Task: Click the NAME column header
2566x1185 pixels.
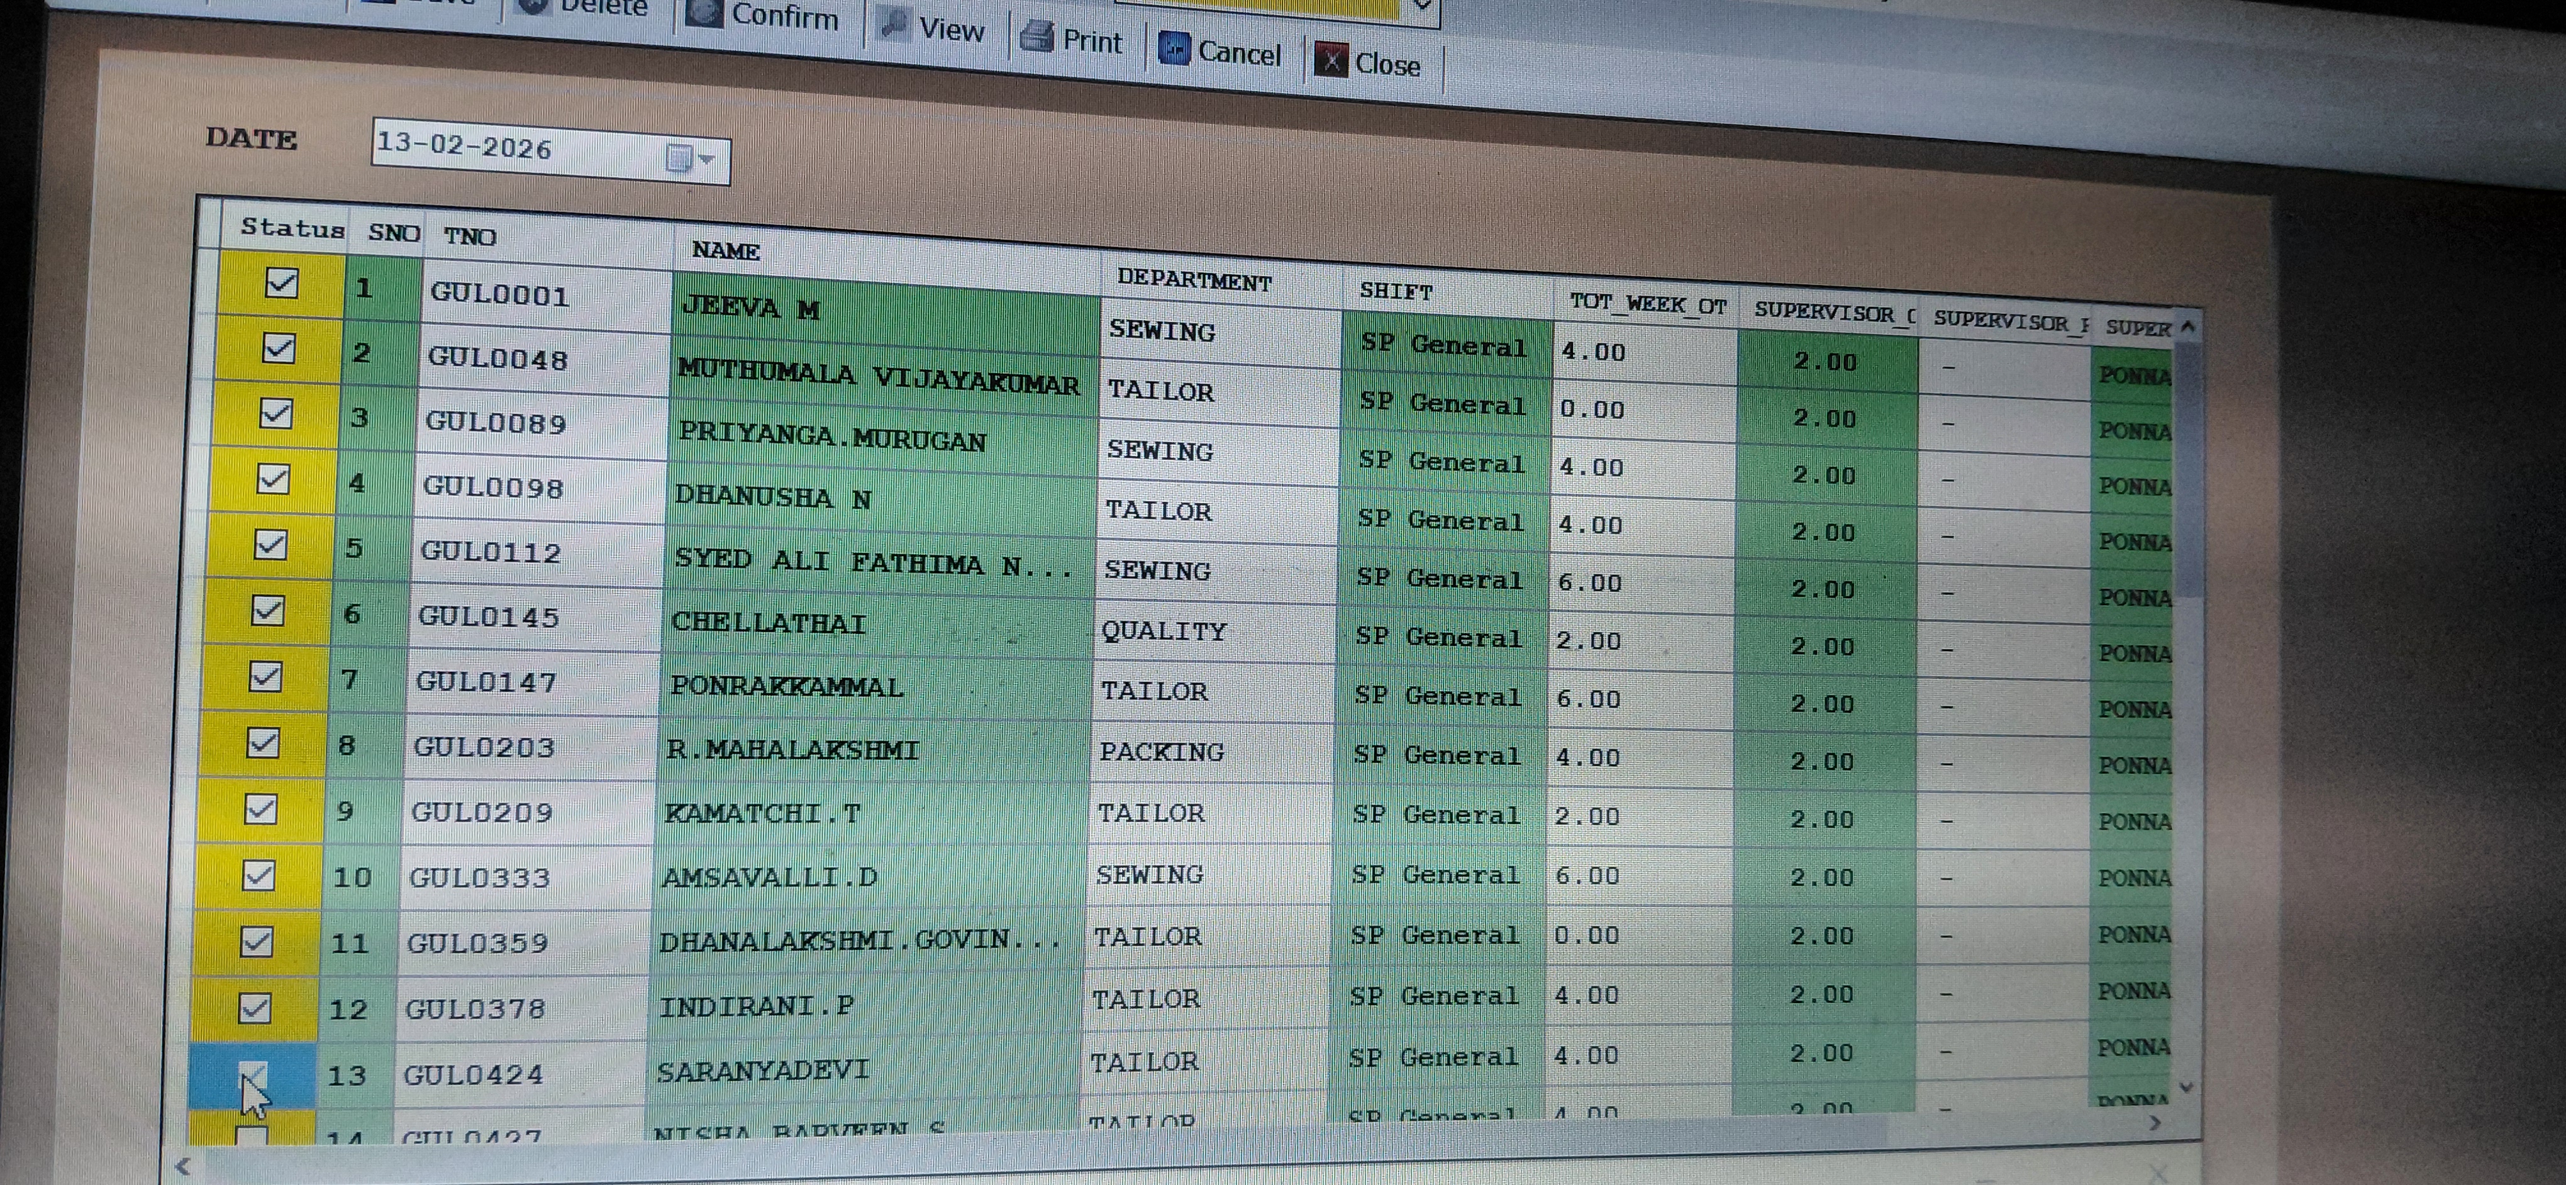Action: click(x=725, y=251)
